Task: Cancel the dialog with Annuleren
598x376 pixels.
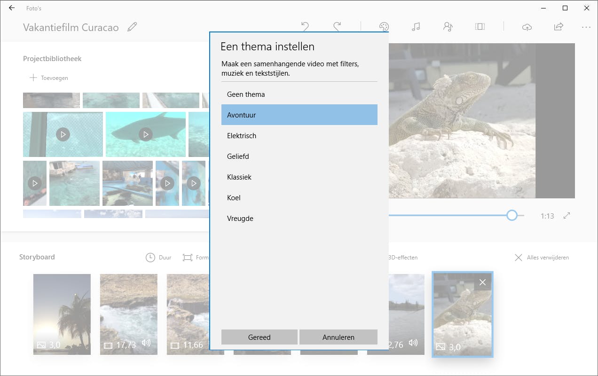Action: click(x=338, y=337)
